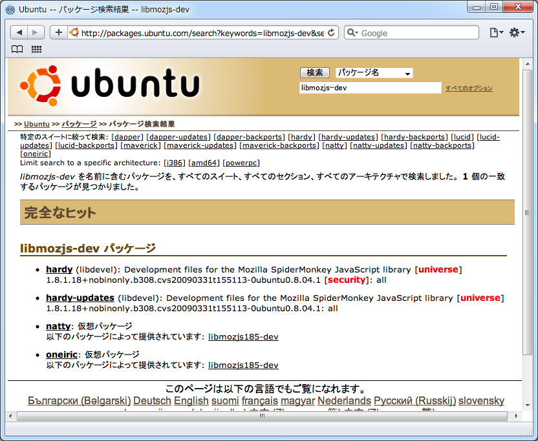
Task: Click the vertical scrollbar thumb
Action: [x=527, y=212]
